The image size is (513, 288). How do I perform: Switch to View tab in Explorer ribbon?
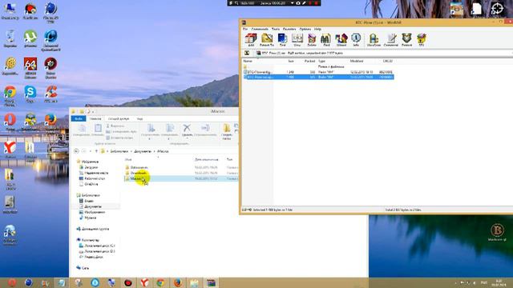point(139,119)
